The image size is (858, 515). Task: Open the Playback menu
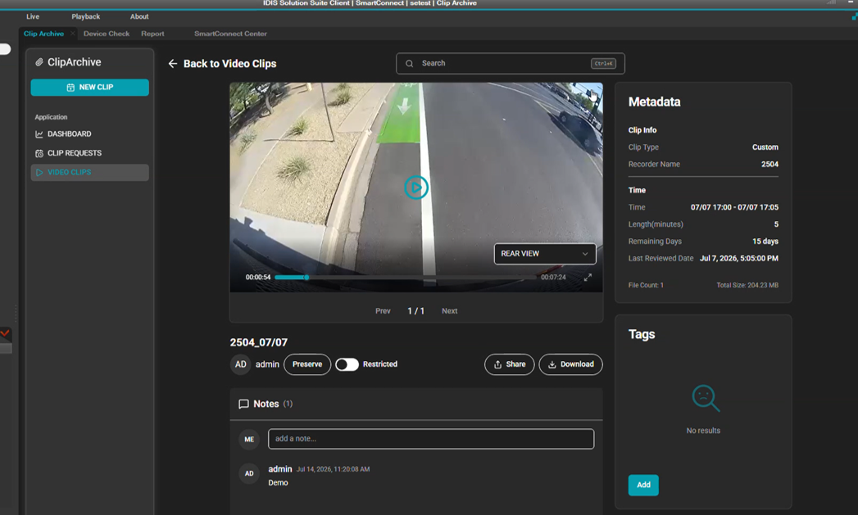pos(86,16)
